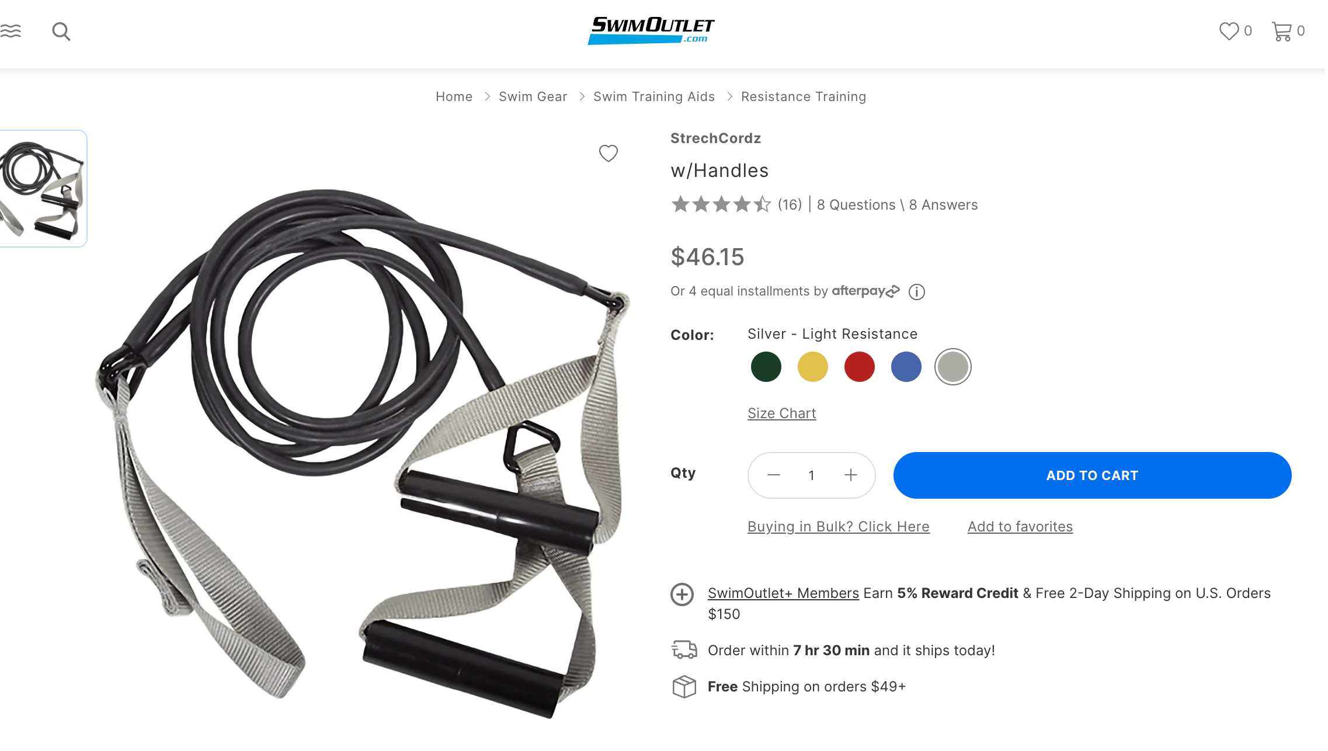Choose the yellow color option
The height and width of the screenshot is (751, 1328).
[x=813, y=367]
